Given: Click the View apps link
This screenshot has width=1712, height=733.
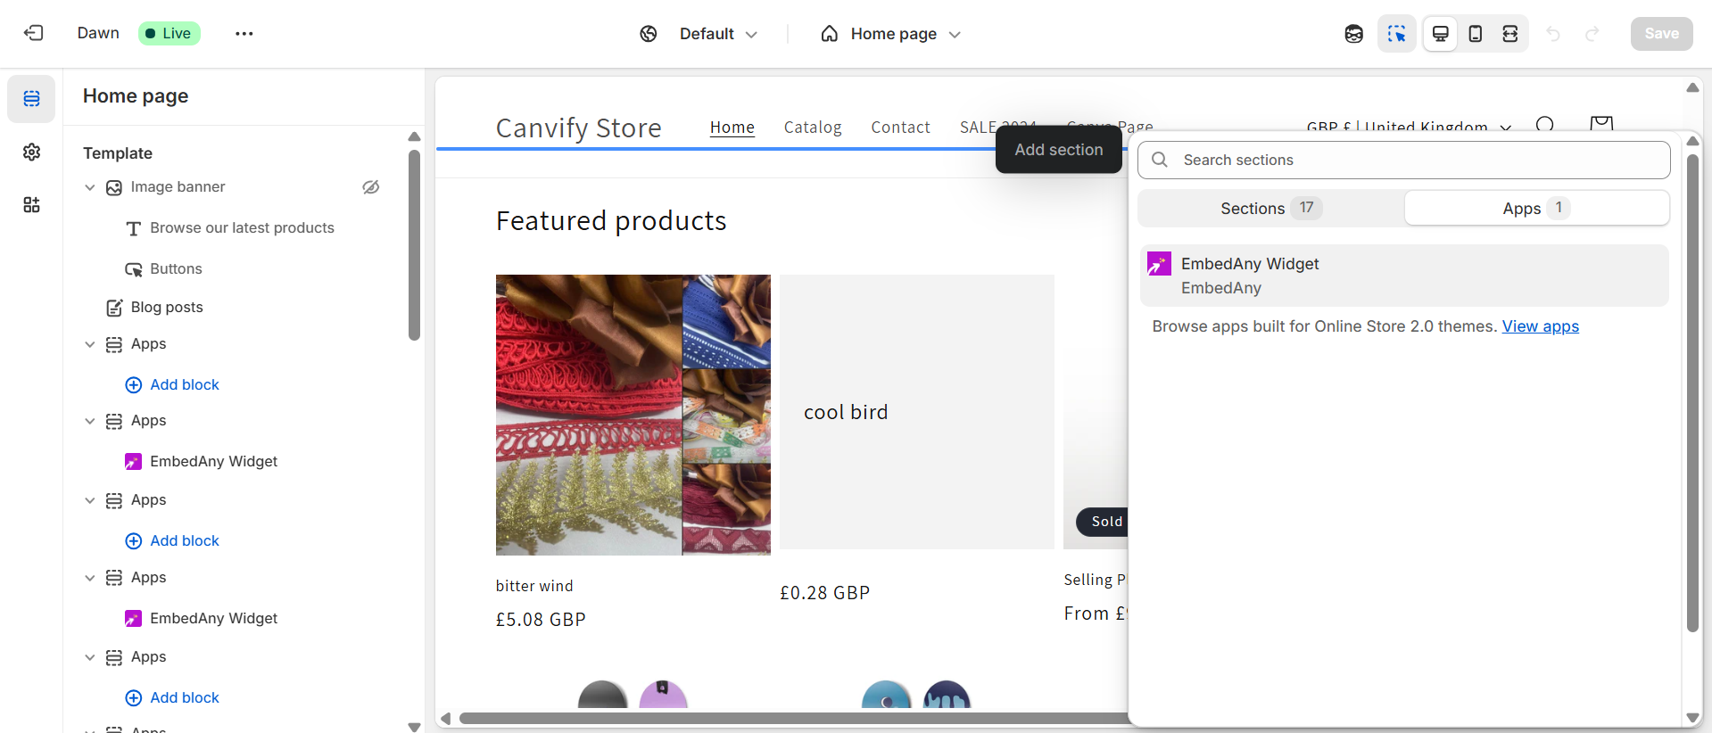Looking at the screenshot, I should [1540, 326].
